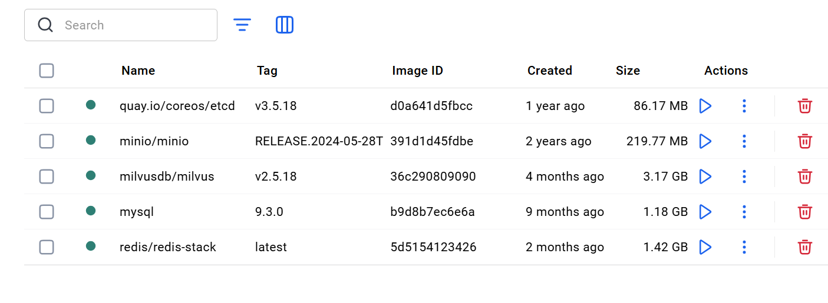Select the redis/redis-stack name
Screen dimensions: 828x303
(168, 247)
